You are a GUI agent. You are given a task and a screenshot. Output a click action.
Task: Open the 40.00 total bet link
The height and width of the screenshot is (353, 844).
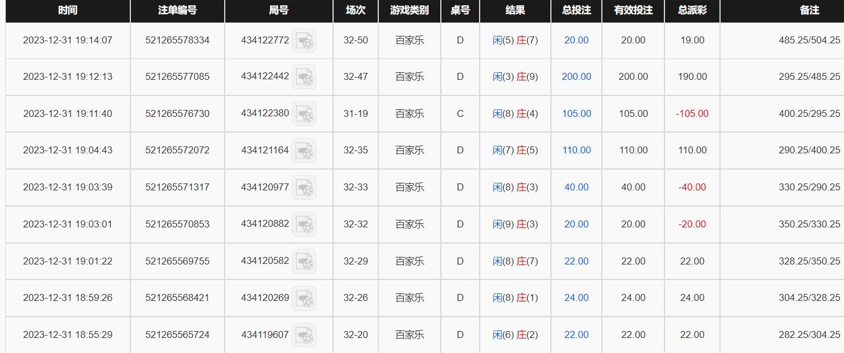click(x=576, y=187)
